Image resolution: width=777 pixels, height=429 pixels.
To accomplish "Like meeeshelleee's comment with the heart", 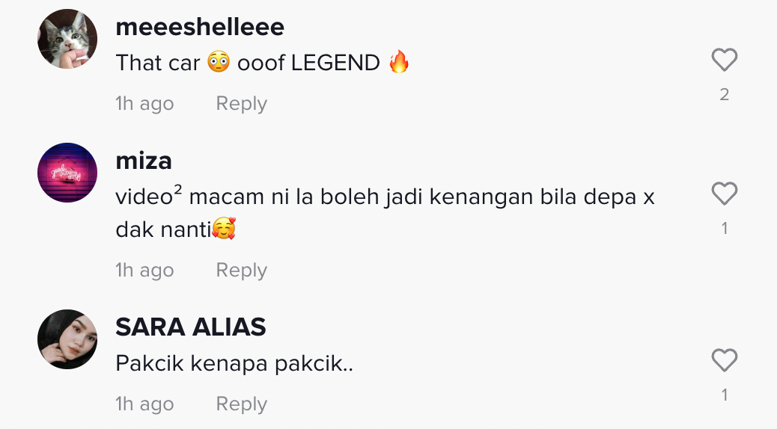I will 725,60.
